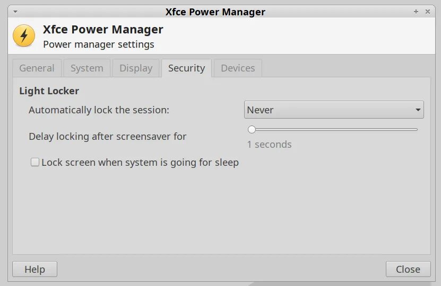Go to the Display tab
441x286 pixels.
136,68
